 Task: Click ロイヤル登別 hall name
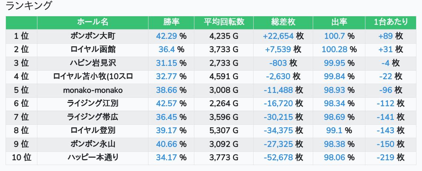coord(93,130)
